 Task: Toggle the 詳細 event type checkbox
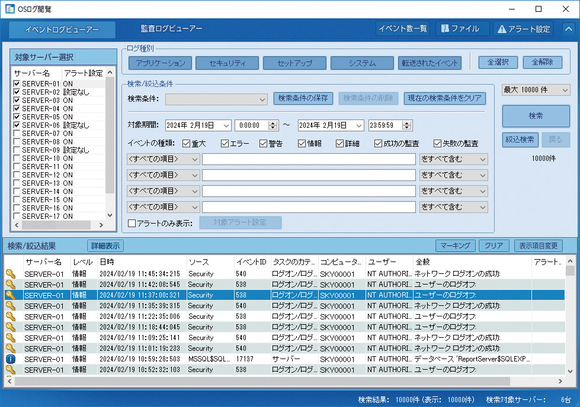tap(339, 143)
